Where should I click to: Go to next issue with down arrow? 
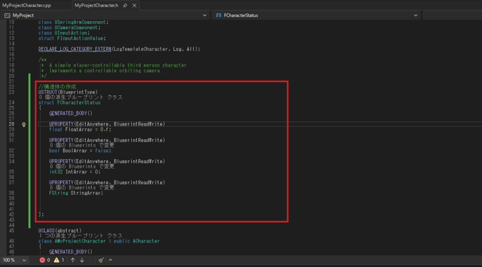(x=82, y=260)
